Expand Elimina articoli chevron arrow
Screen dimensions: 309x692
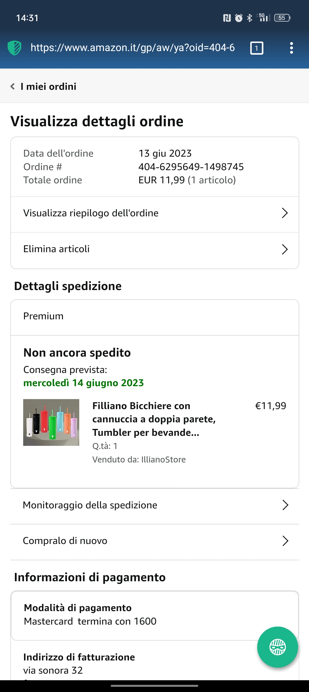pyautogui.click(x=285, y=249)
